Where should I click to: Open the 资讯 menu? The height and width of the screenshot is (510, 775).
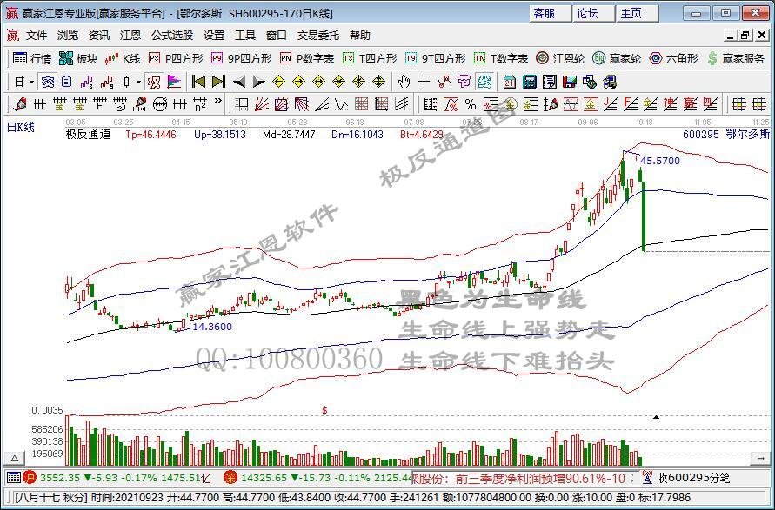[99, 36]
